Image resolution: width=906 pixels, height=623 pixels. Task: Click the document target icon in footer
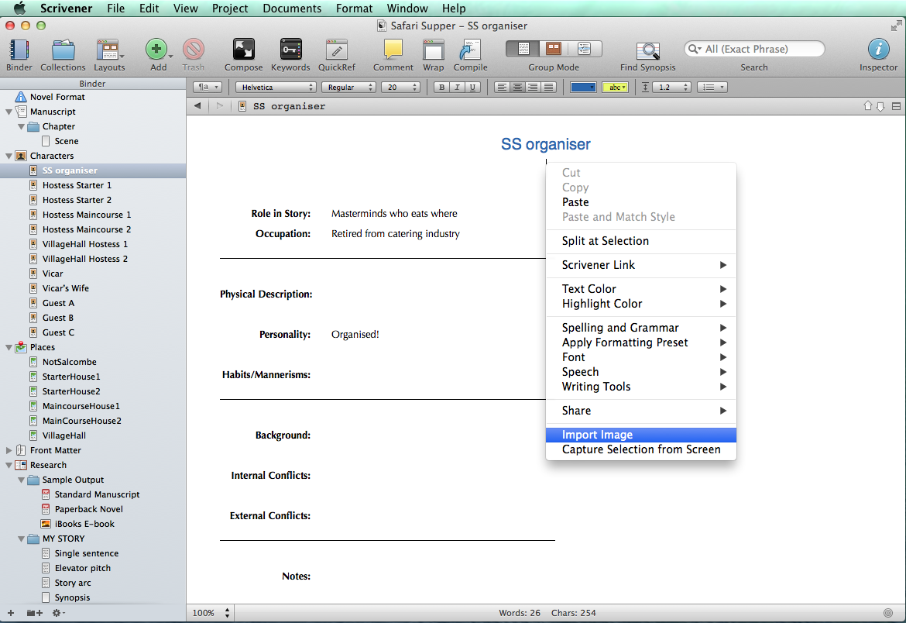click(x=888, y=613)
